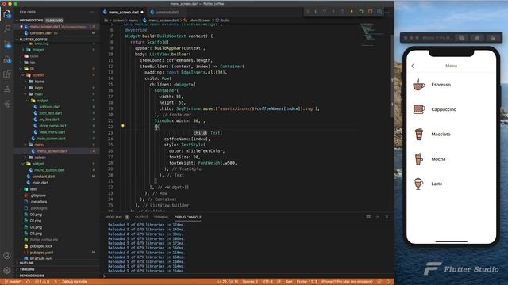
Task: Click the green Restart debug icon
Action: click(361, 12)
